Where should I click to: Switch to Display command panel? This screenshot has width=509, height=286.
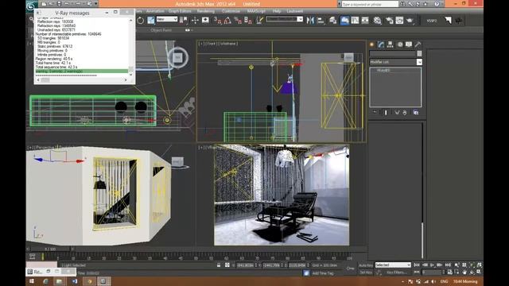[x=409, y=44]
